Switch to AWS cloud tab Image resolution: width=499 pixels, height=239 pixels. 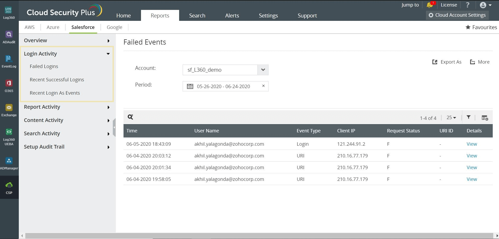pyautogui.click(x=30, y=27)
